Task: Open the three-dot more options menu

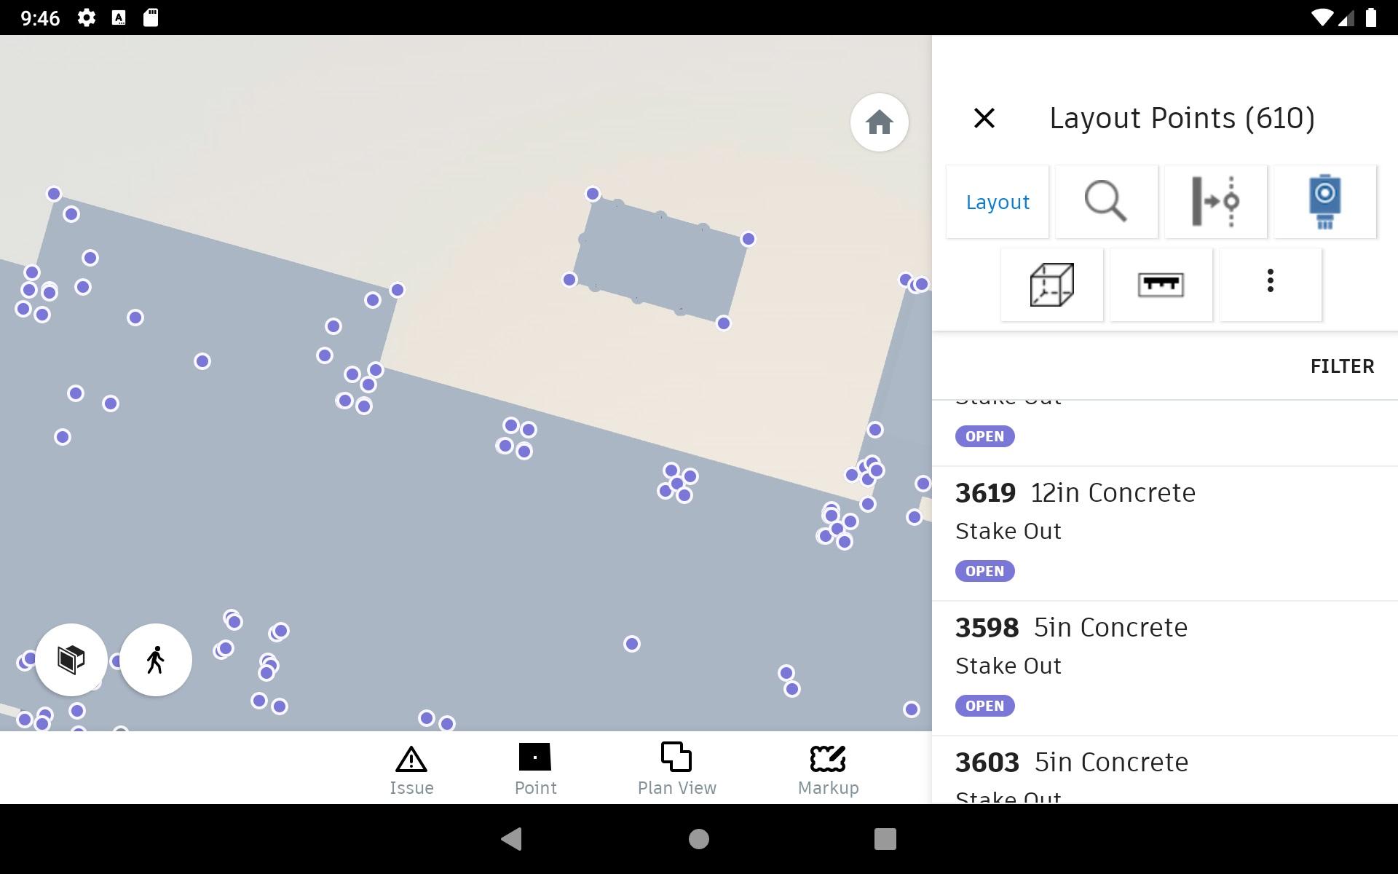Action: coord(1270,285)
